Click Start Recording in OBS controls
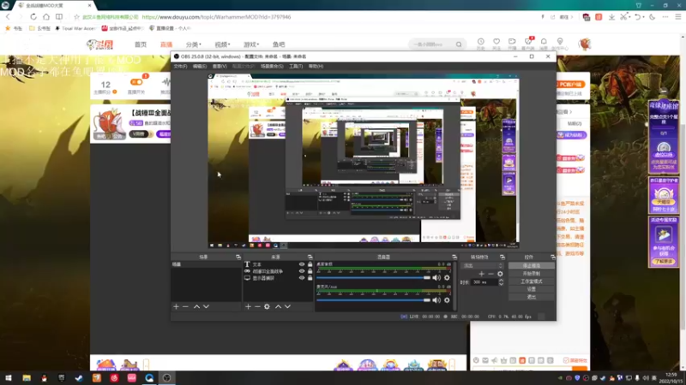Screen dimensions: 686x385 click(x=532, y=273)
